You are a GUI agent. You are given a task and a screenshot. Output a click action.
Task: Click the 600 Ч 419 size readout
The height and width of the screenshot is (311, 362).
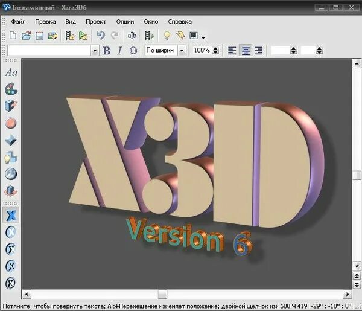[x=293, y=306]
